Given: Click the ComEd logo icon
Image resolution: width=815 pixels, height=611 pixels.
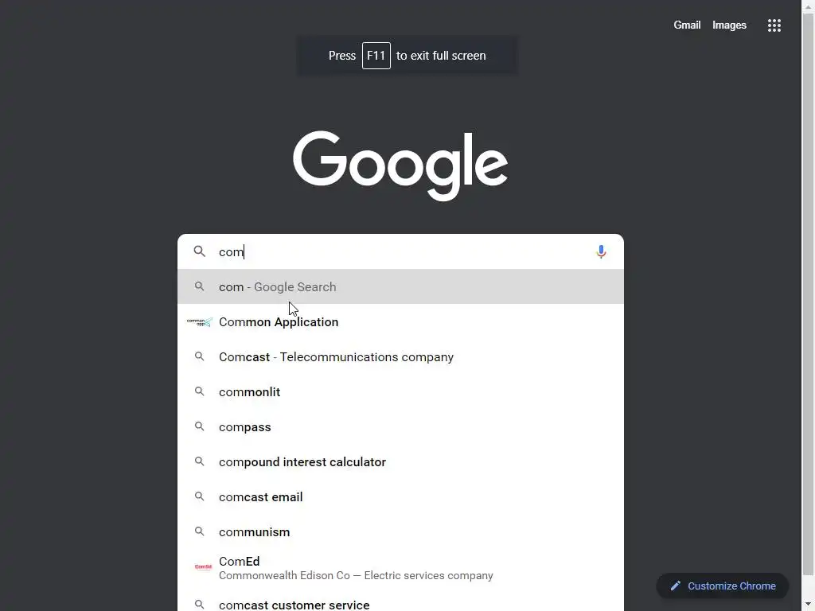Looking at the screenshot, I should coord(203,566).
